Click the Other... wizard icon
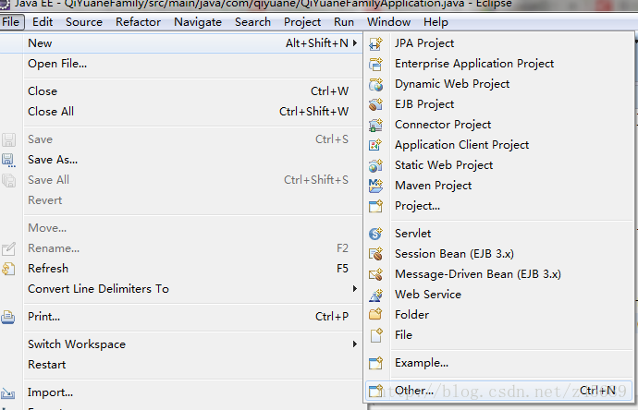The height and width of the screenshot is (410, 638). coord(375,391)
